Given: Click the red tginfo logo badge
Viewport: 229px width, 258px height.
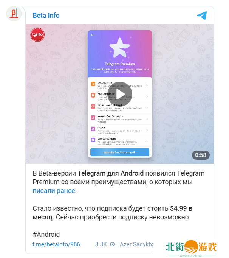Looking at the screenshot, I should click(37, 34).
